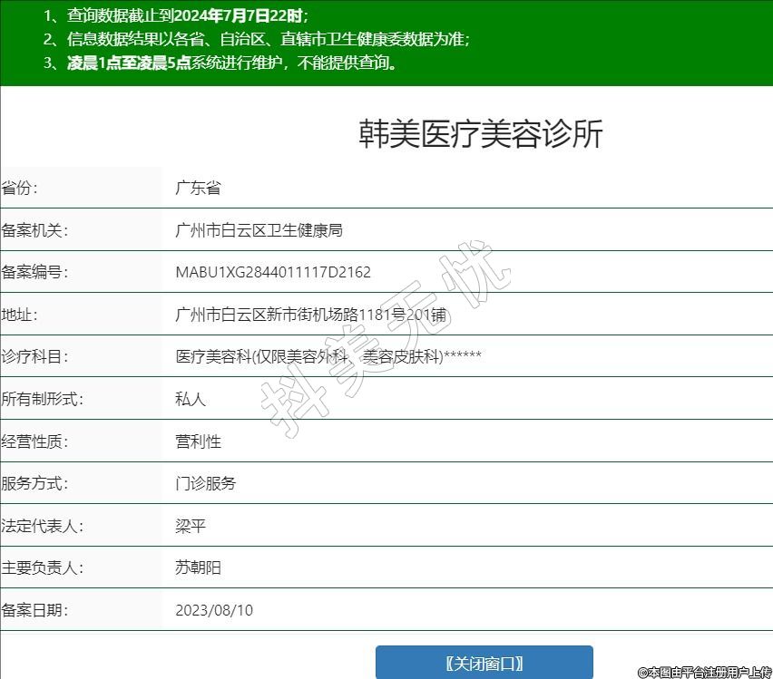773x679 pixels.
Task: Click the address 广州市白云区新市街机场路1181号
Action: tap(310, 315)
